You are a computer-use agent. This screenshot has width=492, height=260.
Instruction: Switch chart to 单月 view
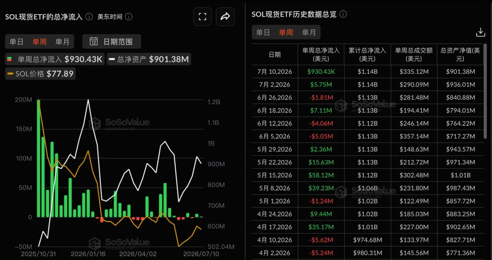point(62,42)
